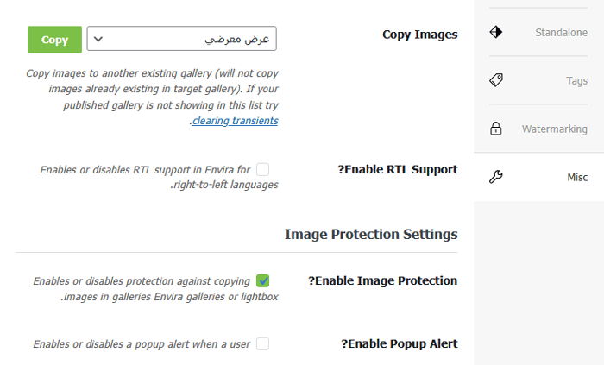604x365 pixels.
Task: Open the Tags tab
Action: click(576, 80)
